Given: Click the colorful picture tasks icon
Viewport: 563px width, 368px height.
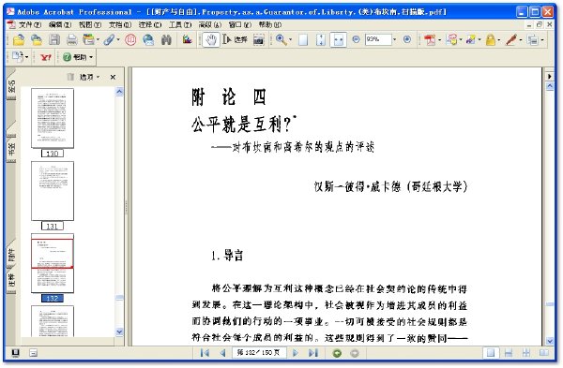Looking at the screenshot, I should 187,39.
